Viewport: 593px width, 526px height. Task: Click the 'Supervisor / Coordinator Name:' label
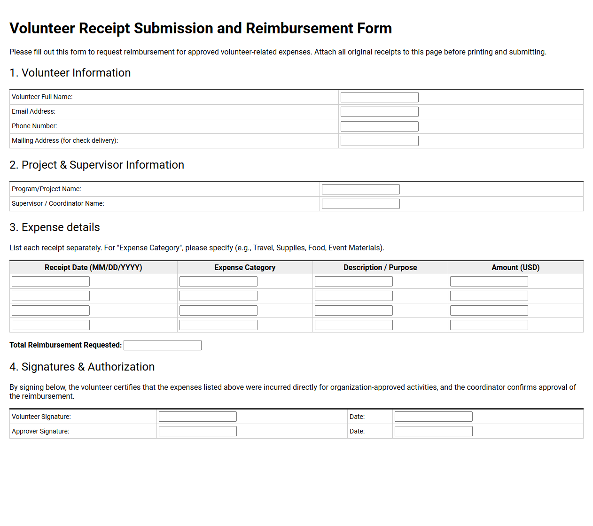[58, 203]
